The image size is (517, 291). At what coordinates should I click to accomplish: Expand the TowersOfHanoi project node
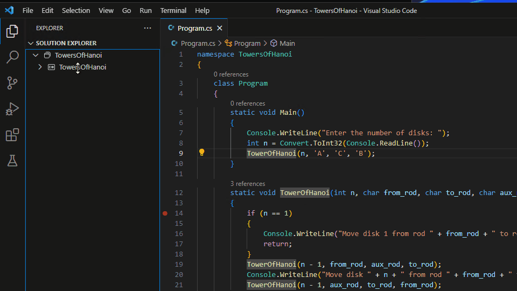pos(40,67)
